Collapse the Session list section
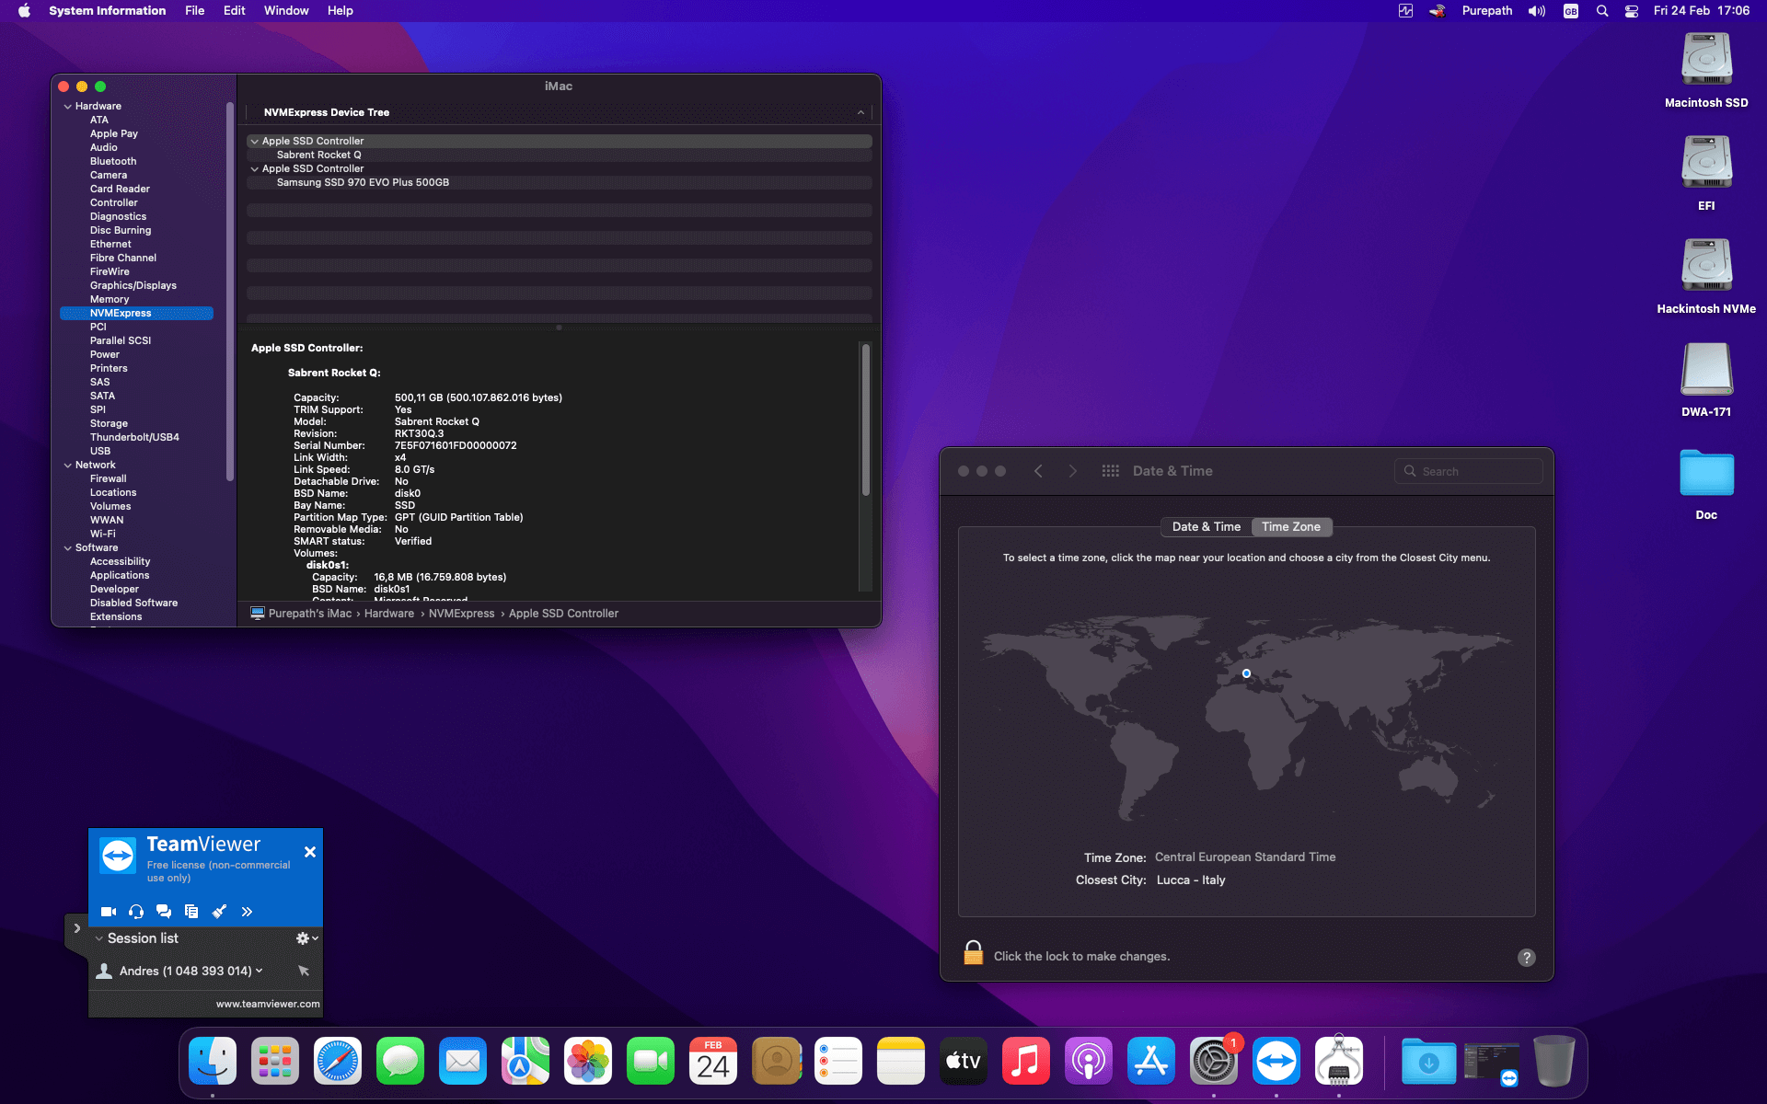Screen dimensions: 1767x1104 coord(99,938)
